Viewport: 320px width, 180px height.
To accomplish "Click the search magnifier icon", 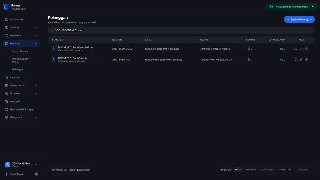I will (52, 30).
